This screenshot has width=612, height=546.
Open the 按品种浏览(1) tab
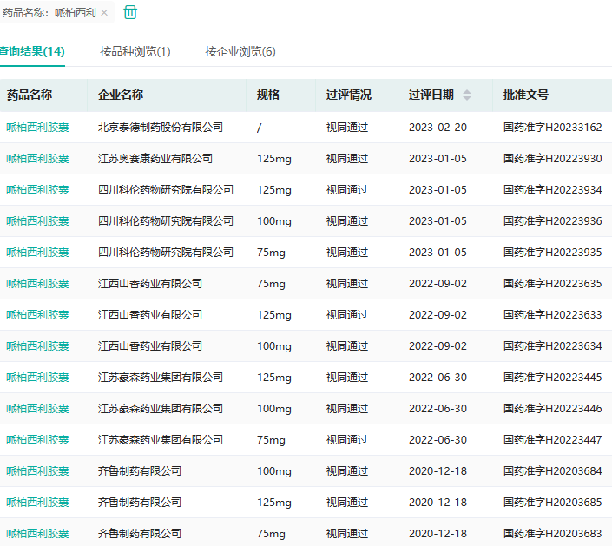pyautogui.click(x=135, y=51)
